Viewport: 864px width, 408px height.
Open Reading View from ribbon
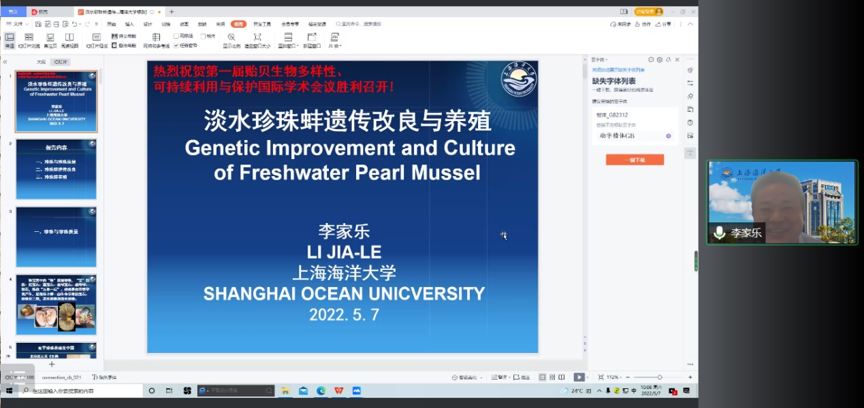(69, 40)
